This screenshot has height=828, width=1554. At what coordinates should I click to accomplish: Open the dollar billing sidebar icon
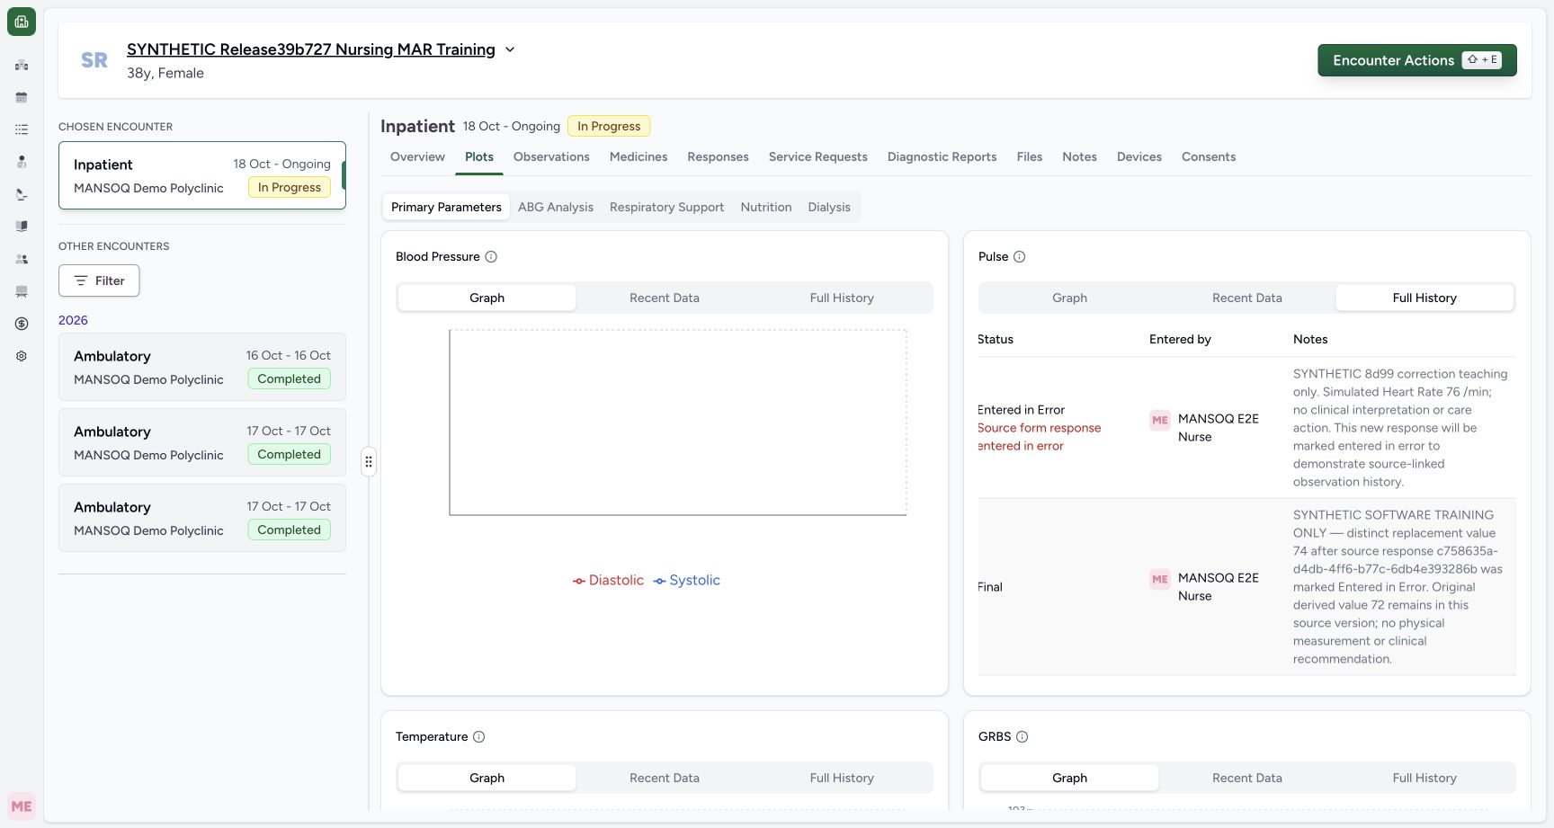point(22,324)
